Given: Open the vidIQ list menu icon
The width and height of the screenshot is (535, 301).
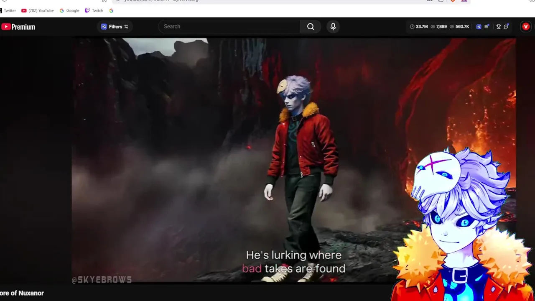Looking at the screenshot, I should tap(487, 26).
